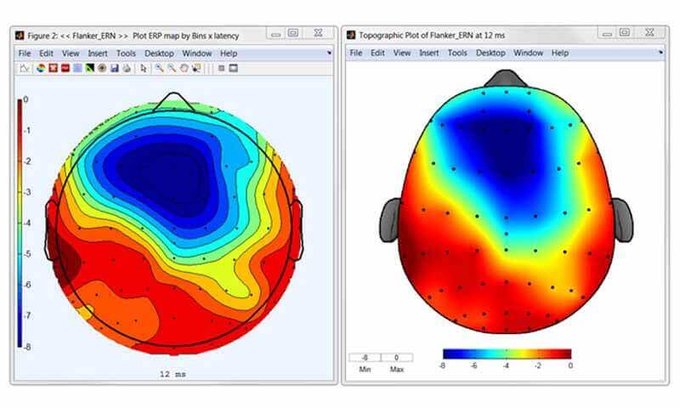
Task: Click the save (floppy disk) icon in Figure 2 toolbar
Action: click(114, 68)
